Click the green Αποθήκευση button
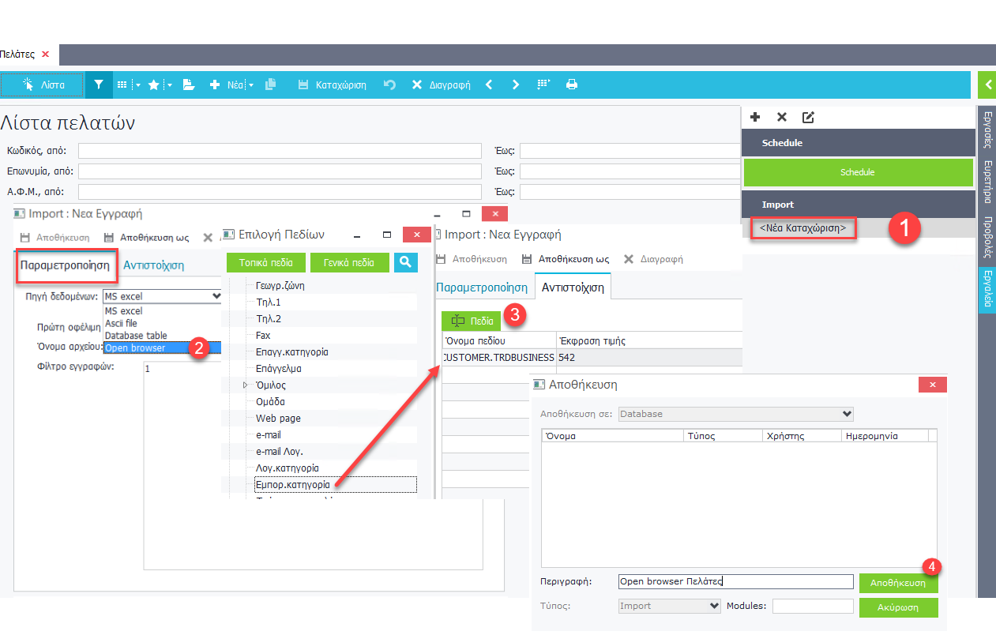Viewport: 996px width, 635px height. point(897,583)
